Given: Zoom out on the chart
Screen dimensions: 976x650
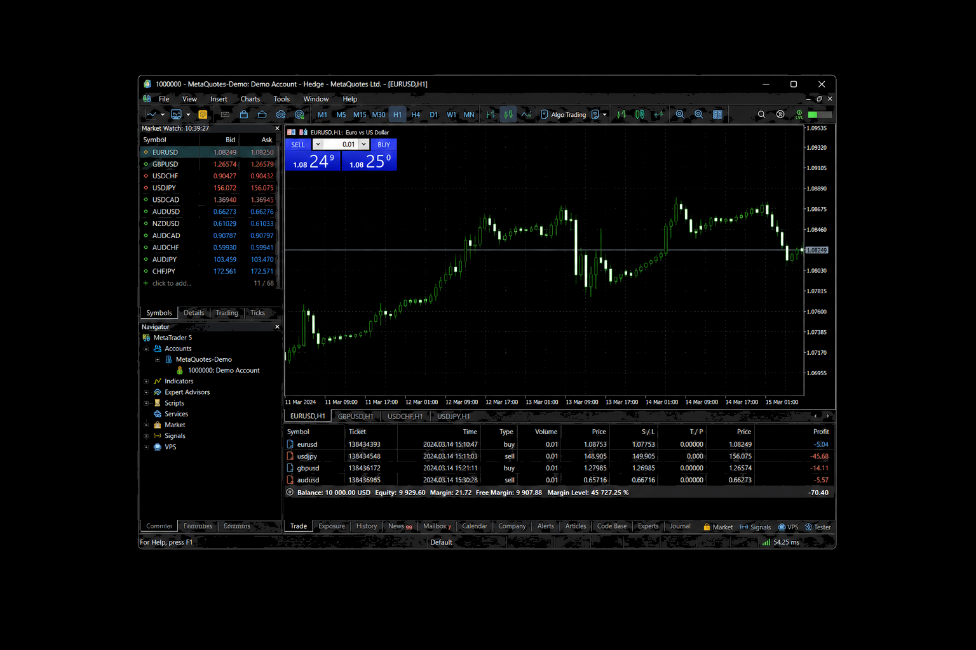Looking at the screenshot, I should (698, 114).
